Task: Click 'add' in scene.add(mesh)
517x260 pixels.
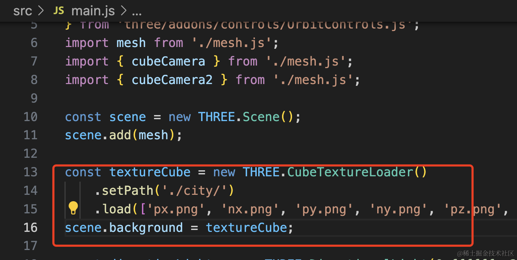Action: (x=120, y=135)
